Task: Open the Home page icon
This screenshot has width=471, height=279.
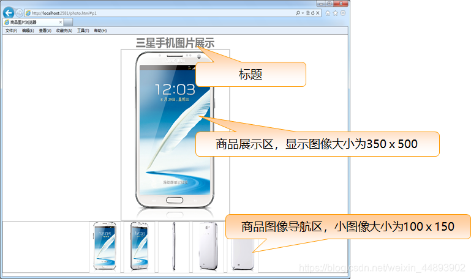Action: (x=328, y=13)
